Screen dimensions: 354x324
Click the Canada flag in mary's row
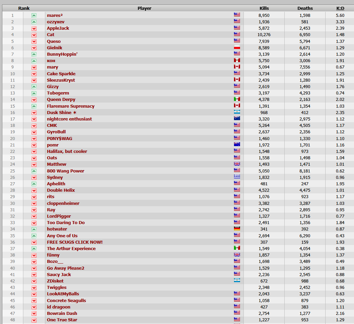pyautogui.click(x=237, y=67)
